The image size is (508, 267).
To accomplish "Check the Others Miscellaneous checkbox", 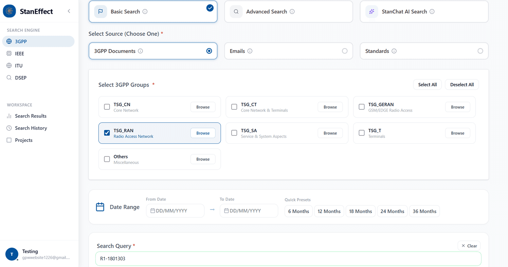I will (x=107, y=159).
